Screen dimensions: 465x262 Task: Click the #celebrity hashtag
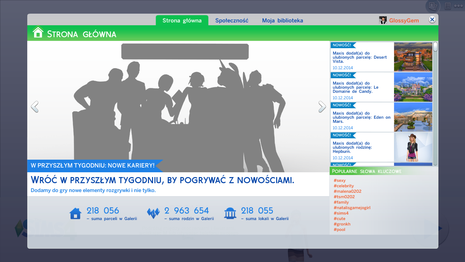[x=344, y=186]
